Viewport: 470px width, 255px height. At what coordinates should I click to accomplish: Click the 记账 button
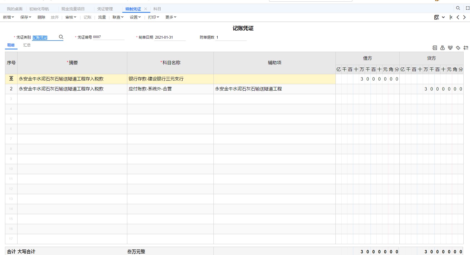click(88, 17)
